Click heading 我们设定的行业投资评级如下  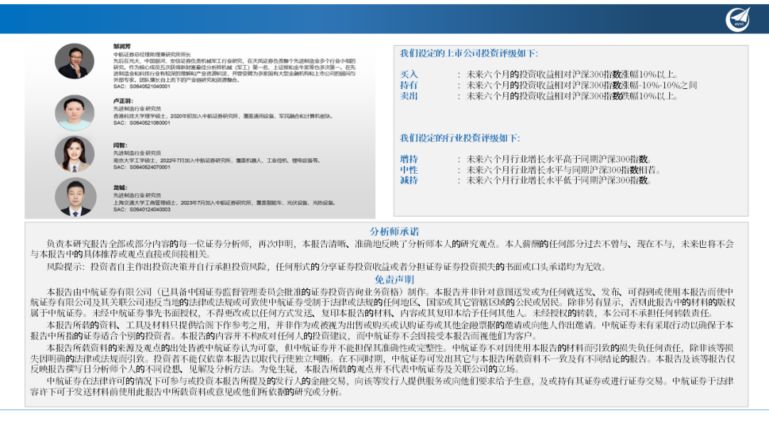[x=459, y=138]
